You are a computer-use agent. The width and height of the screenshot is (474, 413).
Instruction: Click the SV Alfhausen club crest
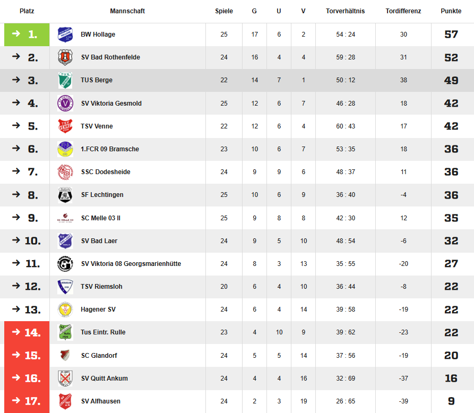pos(65,401)
